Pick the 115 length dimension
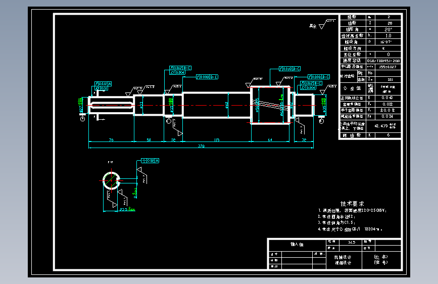438x284 pixels. [x=217, y=140]
